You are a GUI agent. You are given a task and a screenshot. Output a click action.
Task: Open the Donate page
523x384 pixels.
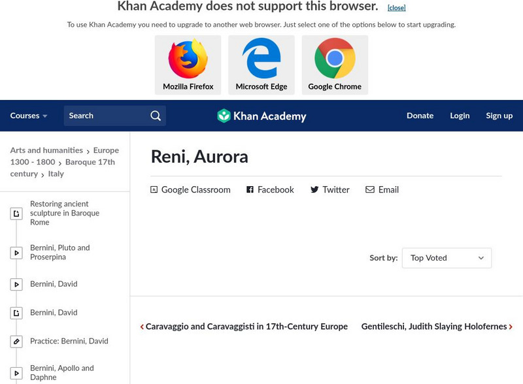[420, 116]
